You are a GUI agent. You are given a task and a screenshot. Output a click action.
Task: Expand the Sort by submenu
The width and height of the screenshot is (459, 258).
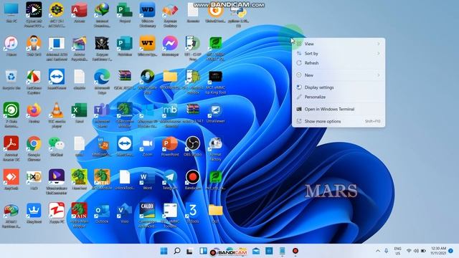[x=339, y=54]
